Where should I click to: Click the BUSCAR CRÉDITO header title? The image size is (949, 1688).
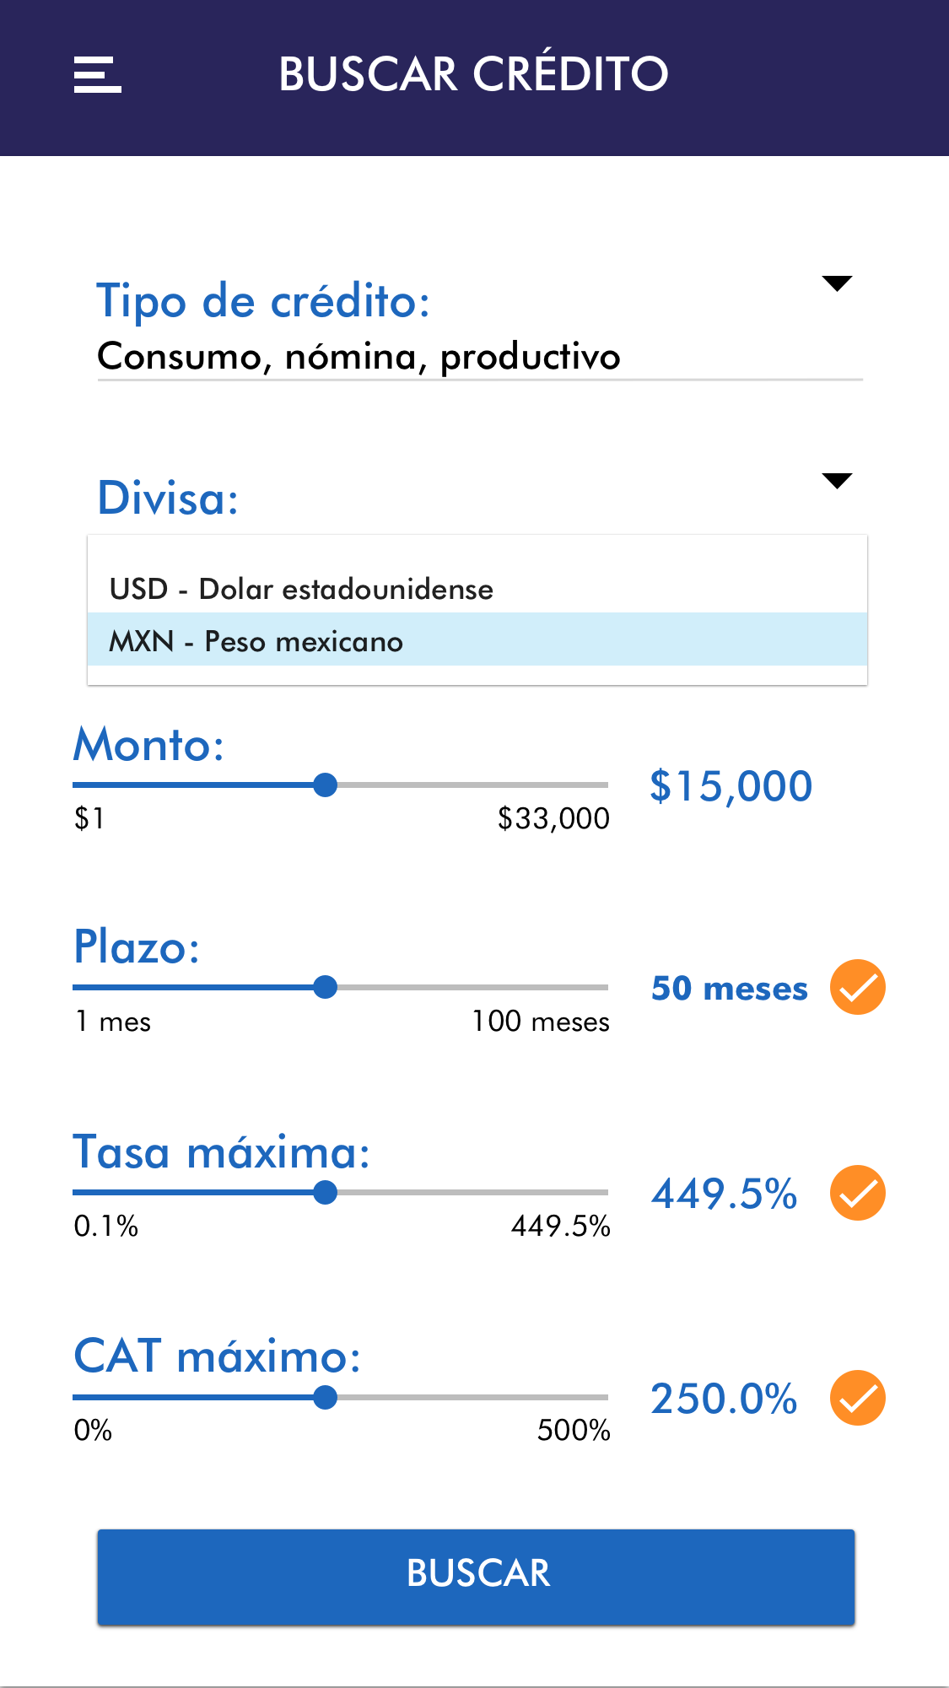point(473,74)
